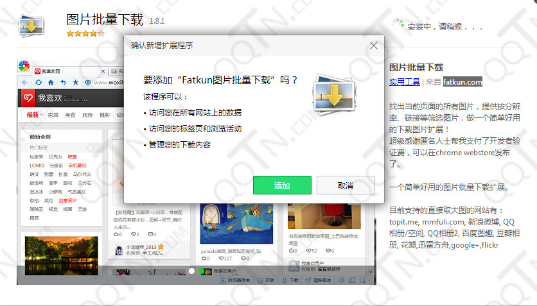This screenshot has height=306, width=537.
Task: Click the bookmark star icon in the toolbar
Action: [75, 82]
